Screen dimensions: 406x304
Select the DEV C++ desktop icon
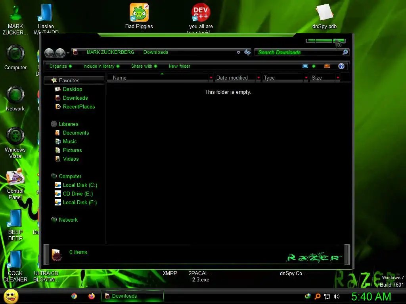point(201,17)
